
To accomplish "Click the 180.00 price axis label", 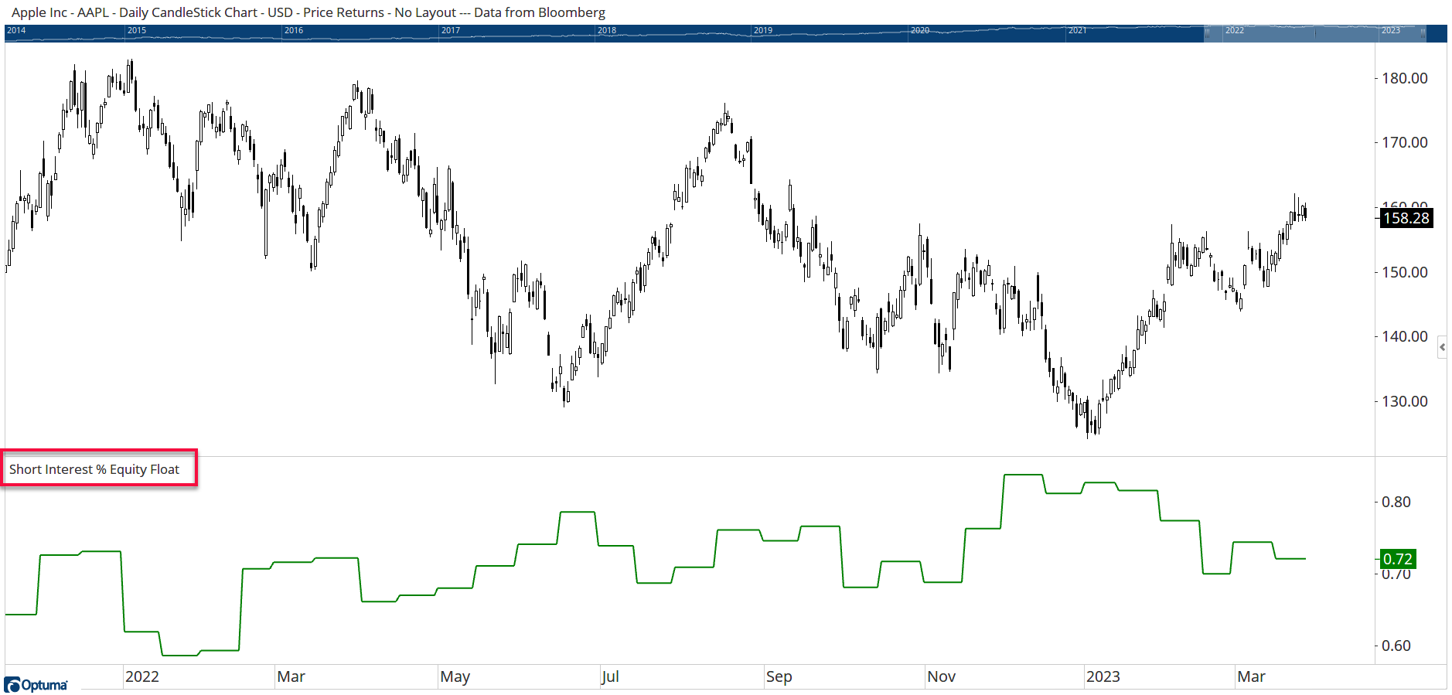I will click(x=1405, y=78).
